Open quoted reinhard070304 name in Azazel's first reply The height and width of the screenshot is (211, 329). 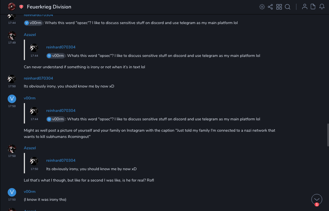61,47
